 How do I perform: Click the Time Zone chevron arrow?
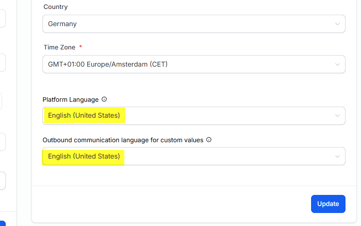coord(337,65)
